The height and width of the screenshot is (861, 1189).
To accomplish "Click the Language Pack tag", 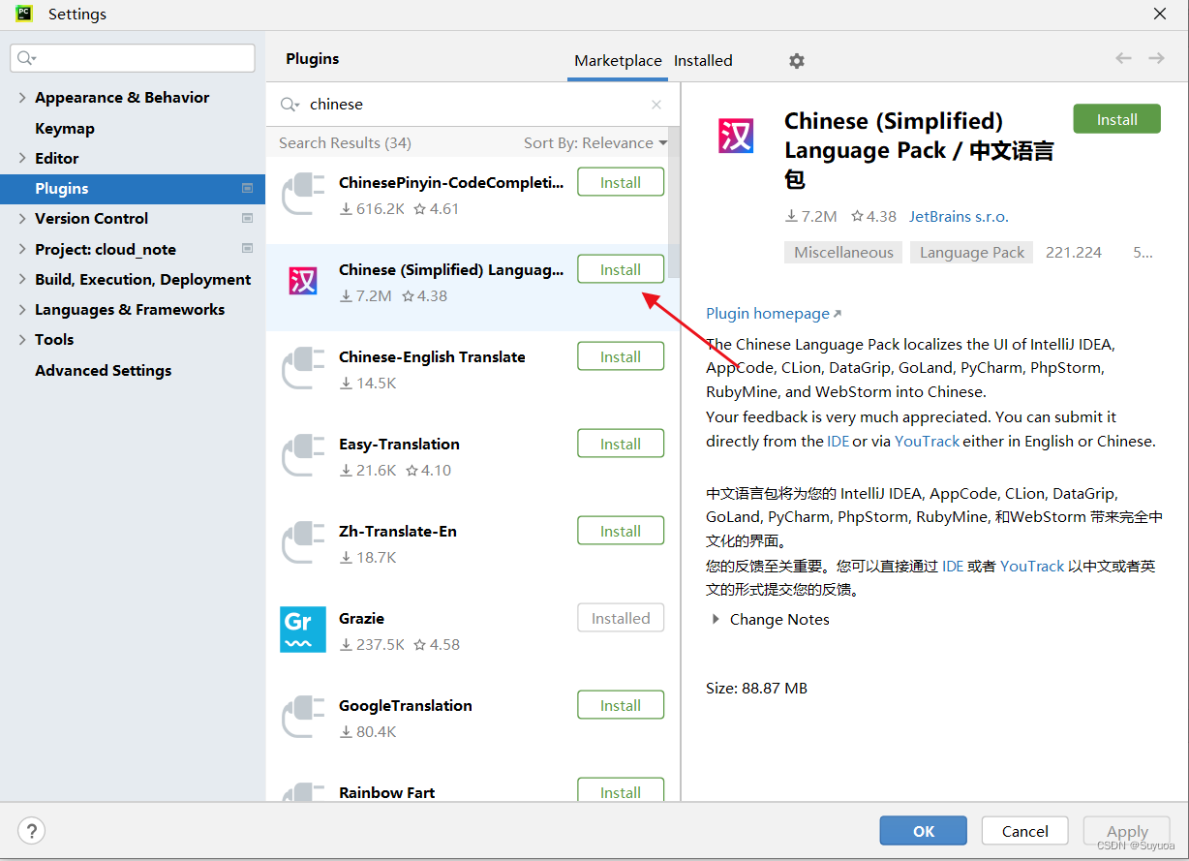I will coord(972,253).
